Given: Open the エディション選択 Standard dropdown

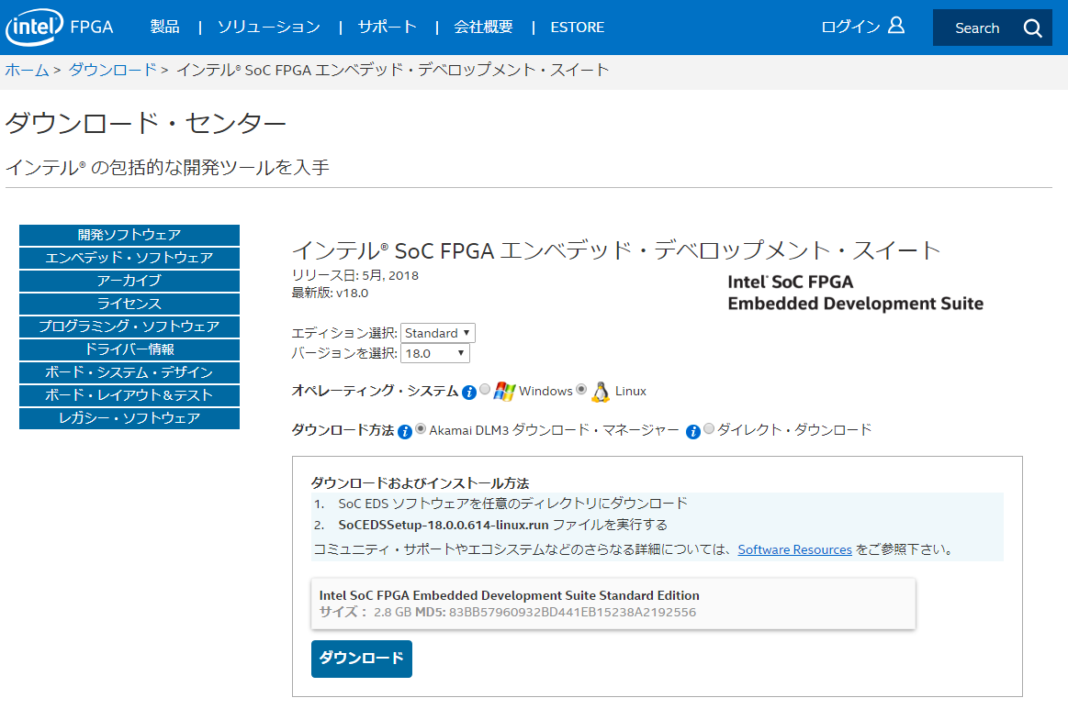Looking at the screenshot, I should (437, 333).
